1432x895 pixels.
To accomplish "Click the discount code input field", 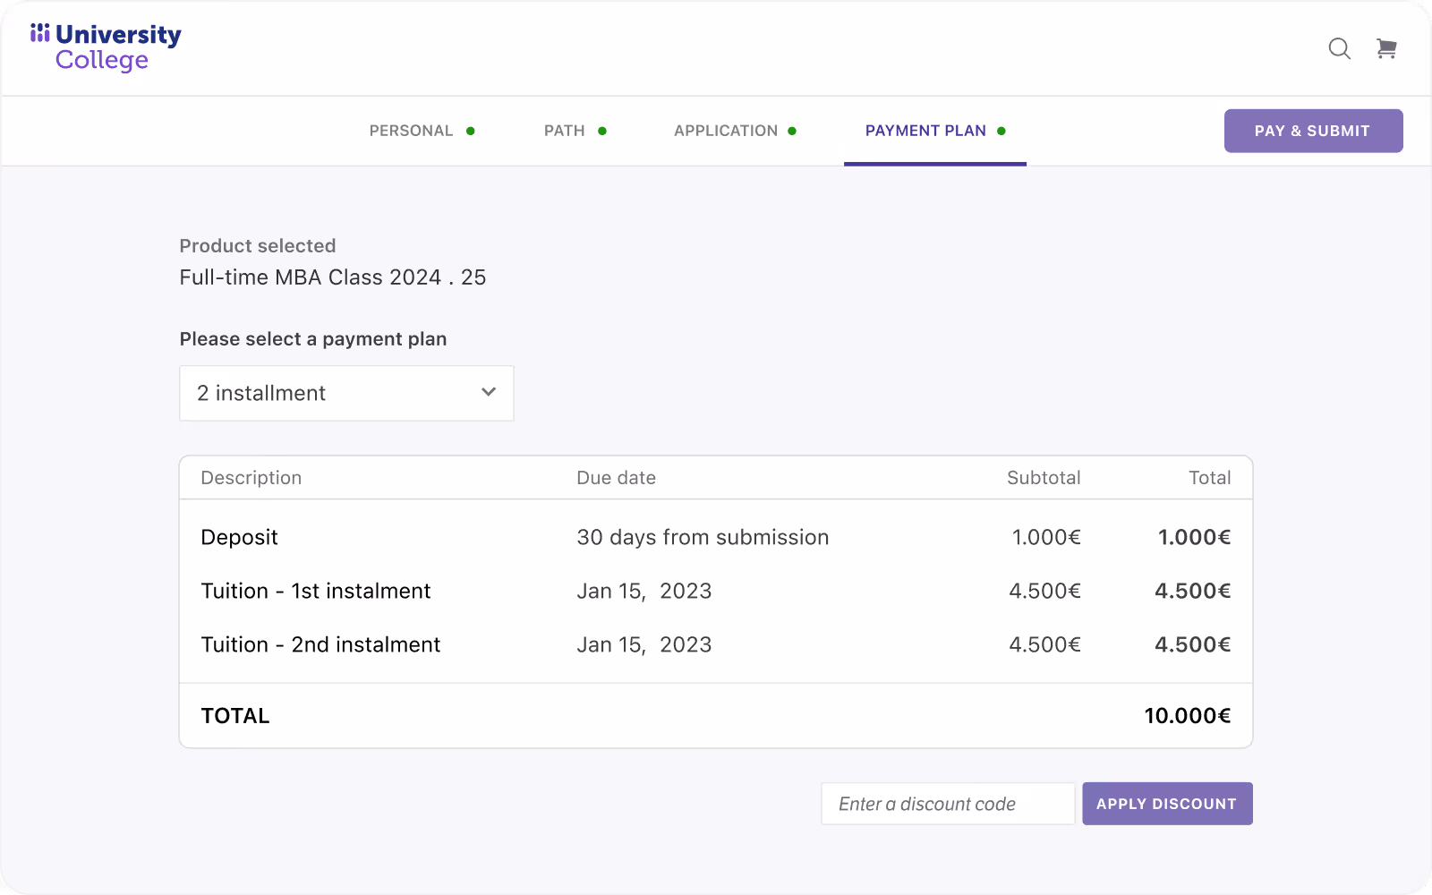I will pos(947,803).
